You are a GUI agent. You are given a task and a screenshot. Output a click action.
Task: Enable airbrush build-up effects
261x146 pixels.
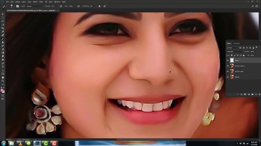pos(78,6)
